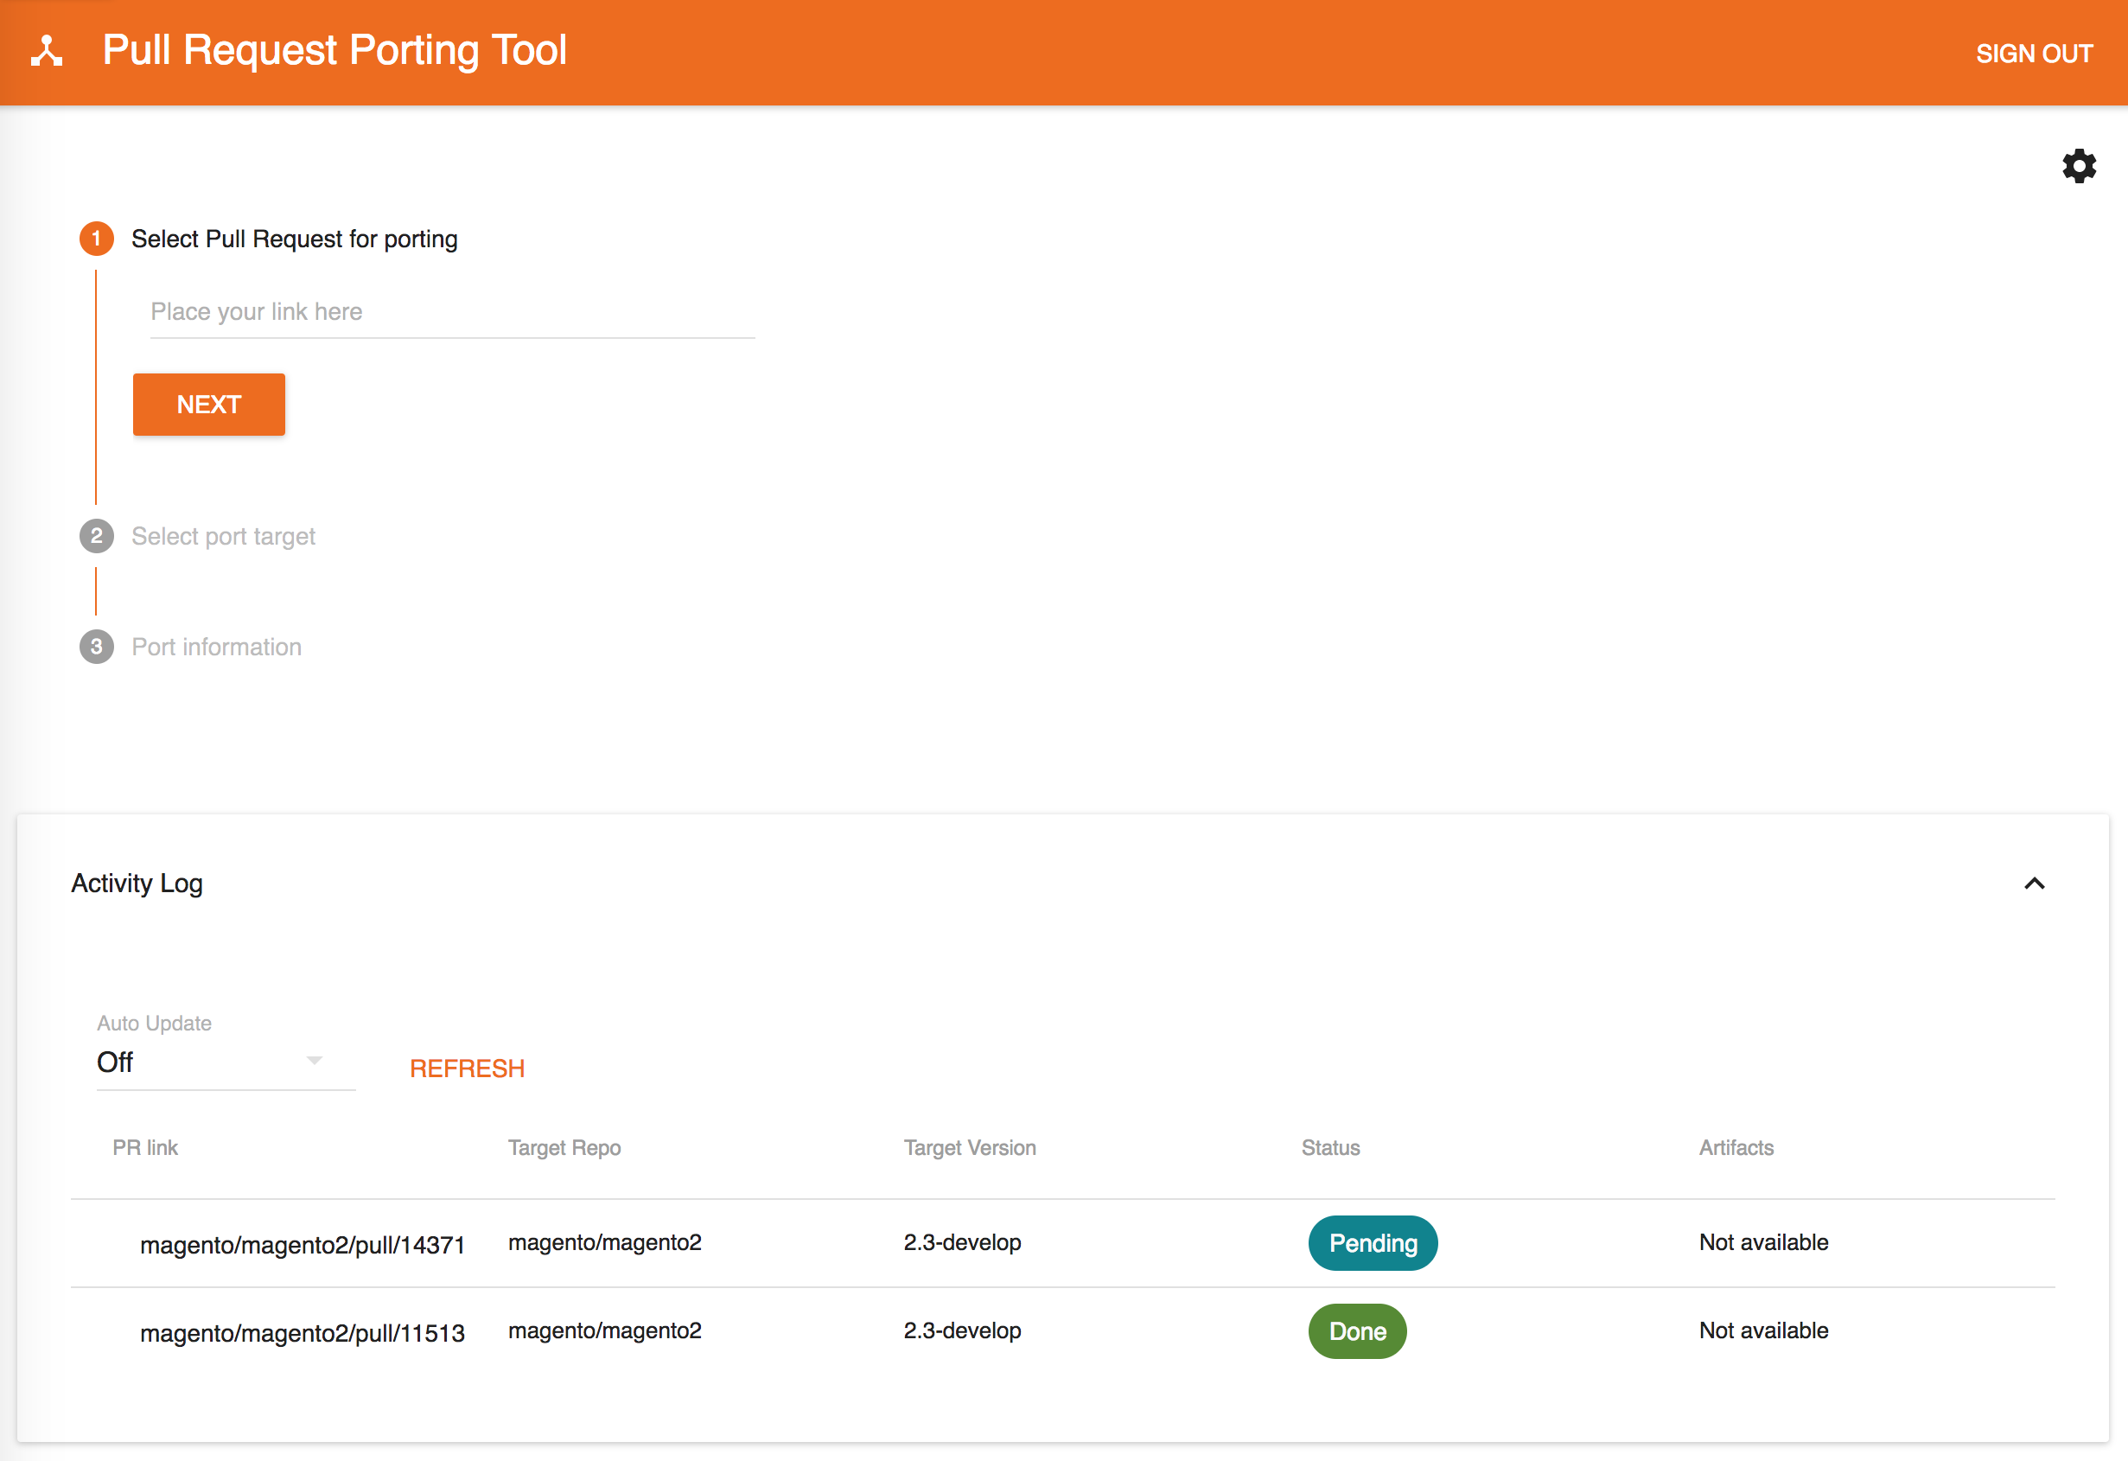The image size is (2128, 1461).
Task: Click the orange step 1 circle icon
Action: pos(97,238)
